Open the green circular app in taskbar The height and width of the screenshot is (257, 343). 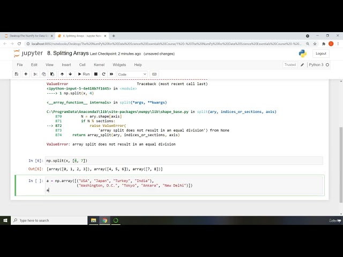point(116,220)
